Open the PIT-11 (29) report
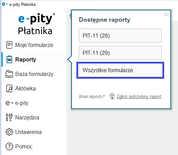 point(120,53)
